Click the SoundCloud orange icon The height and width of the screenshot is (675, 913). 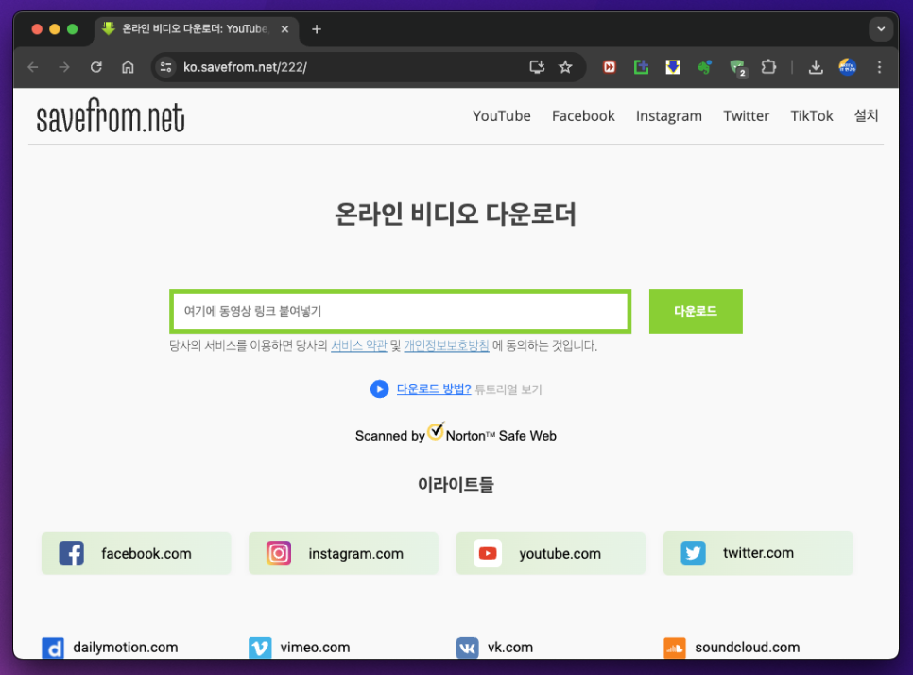pos(675,648)
